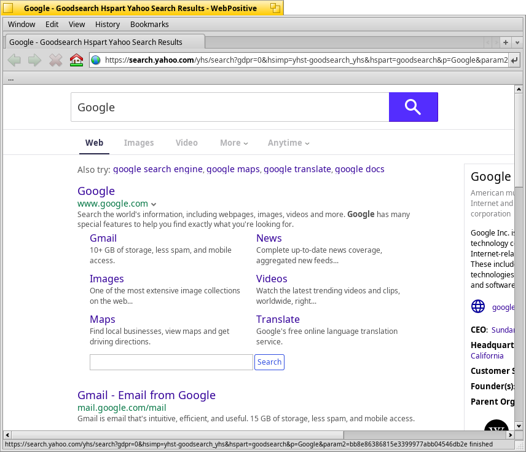Switch to the Images results tab

coord(139,143)
